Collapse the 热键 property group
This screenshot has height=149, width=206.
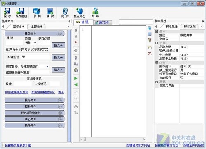(x=157, y=43)
